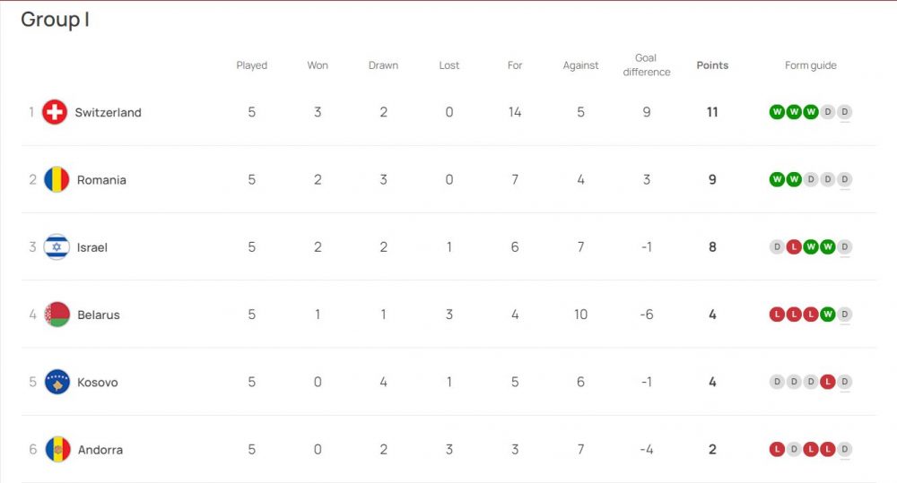The width and height of the screenshot is (897, 483).
Task: Select the Goal difference column header
Action: coord(647,65)
